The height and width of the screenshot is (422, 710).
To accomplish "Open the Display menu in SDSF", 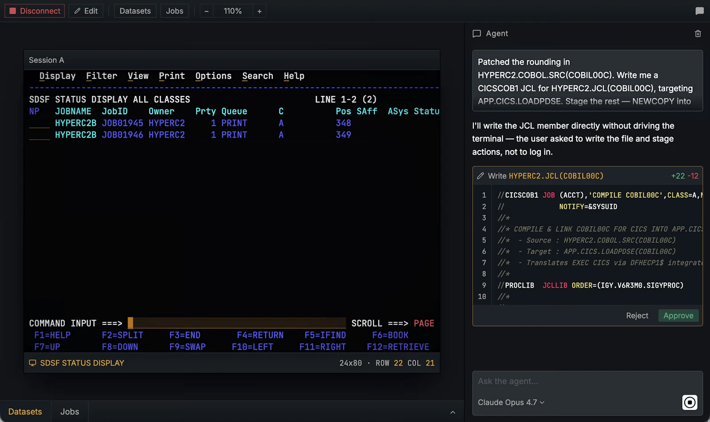I will pos(57,76).
